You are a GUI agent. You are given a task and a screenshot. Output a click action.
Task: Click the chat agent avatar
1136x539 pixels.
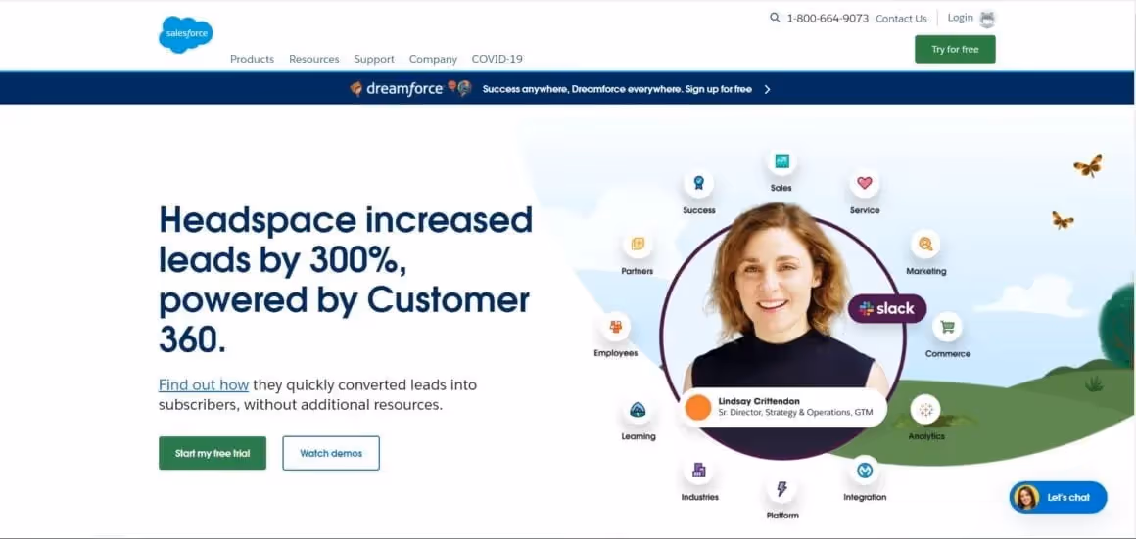pyautogui.click(x=1026, y=497)
